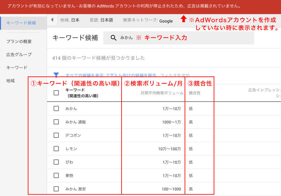
Task: Click アダルト向けの候補を除外 filter link
Action: pyautogui.click(x=131, y=75)
